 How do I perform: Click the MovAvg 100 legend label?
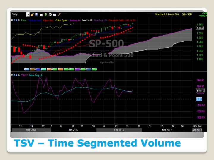101,20
